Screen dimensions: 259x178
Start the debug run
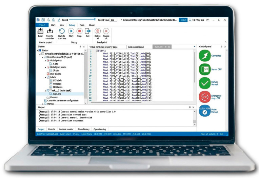click(71, 31)
